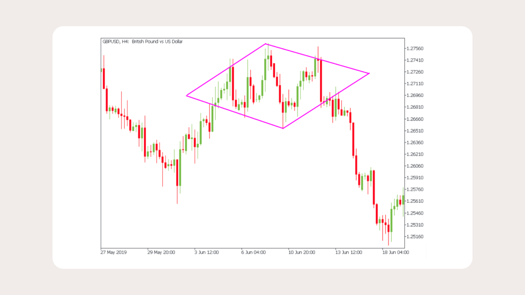
Task: Select the 1.26360 price axis value
Action: click(x=415, y=142)
